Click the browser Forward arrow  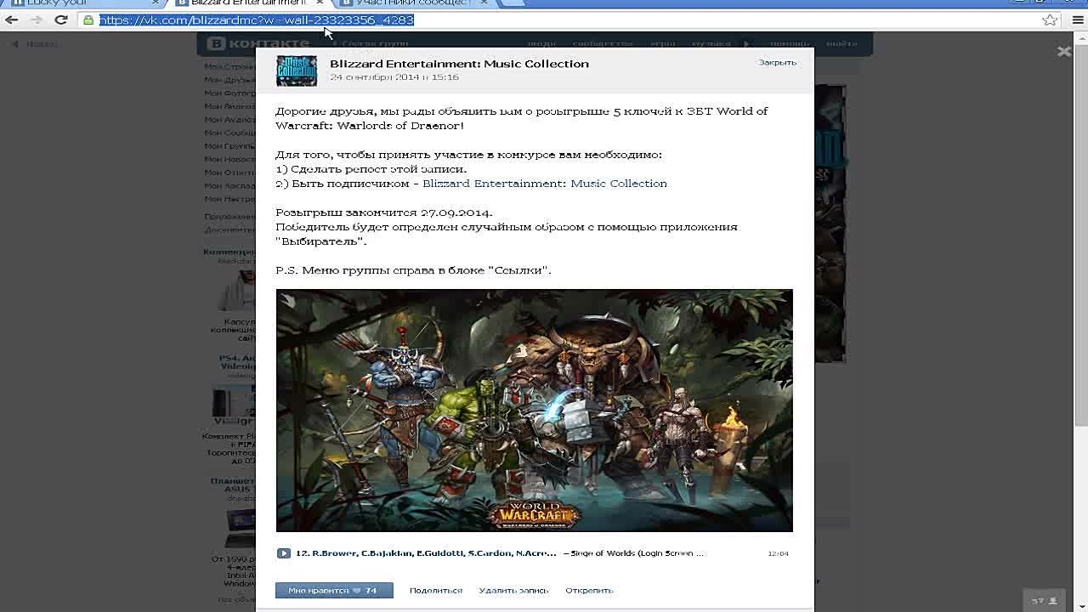click(x=36, y=20)
